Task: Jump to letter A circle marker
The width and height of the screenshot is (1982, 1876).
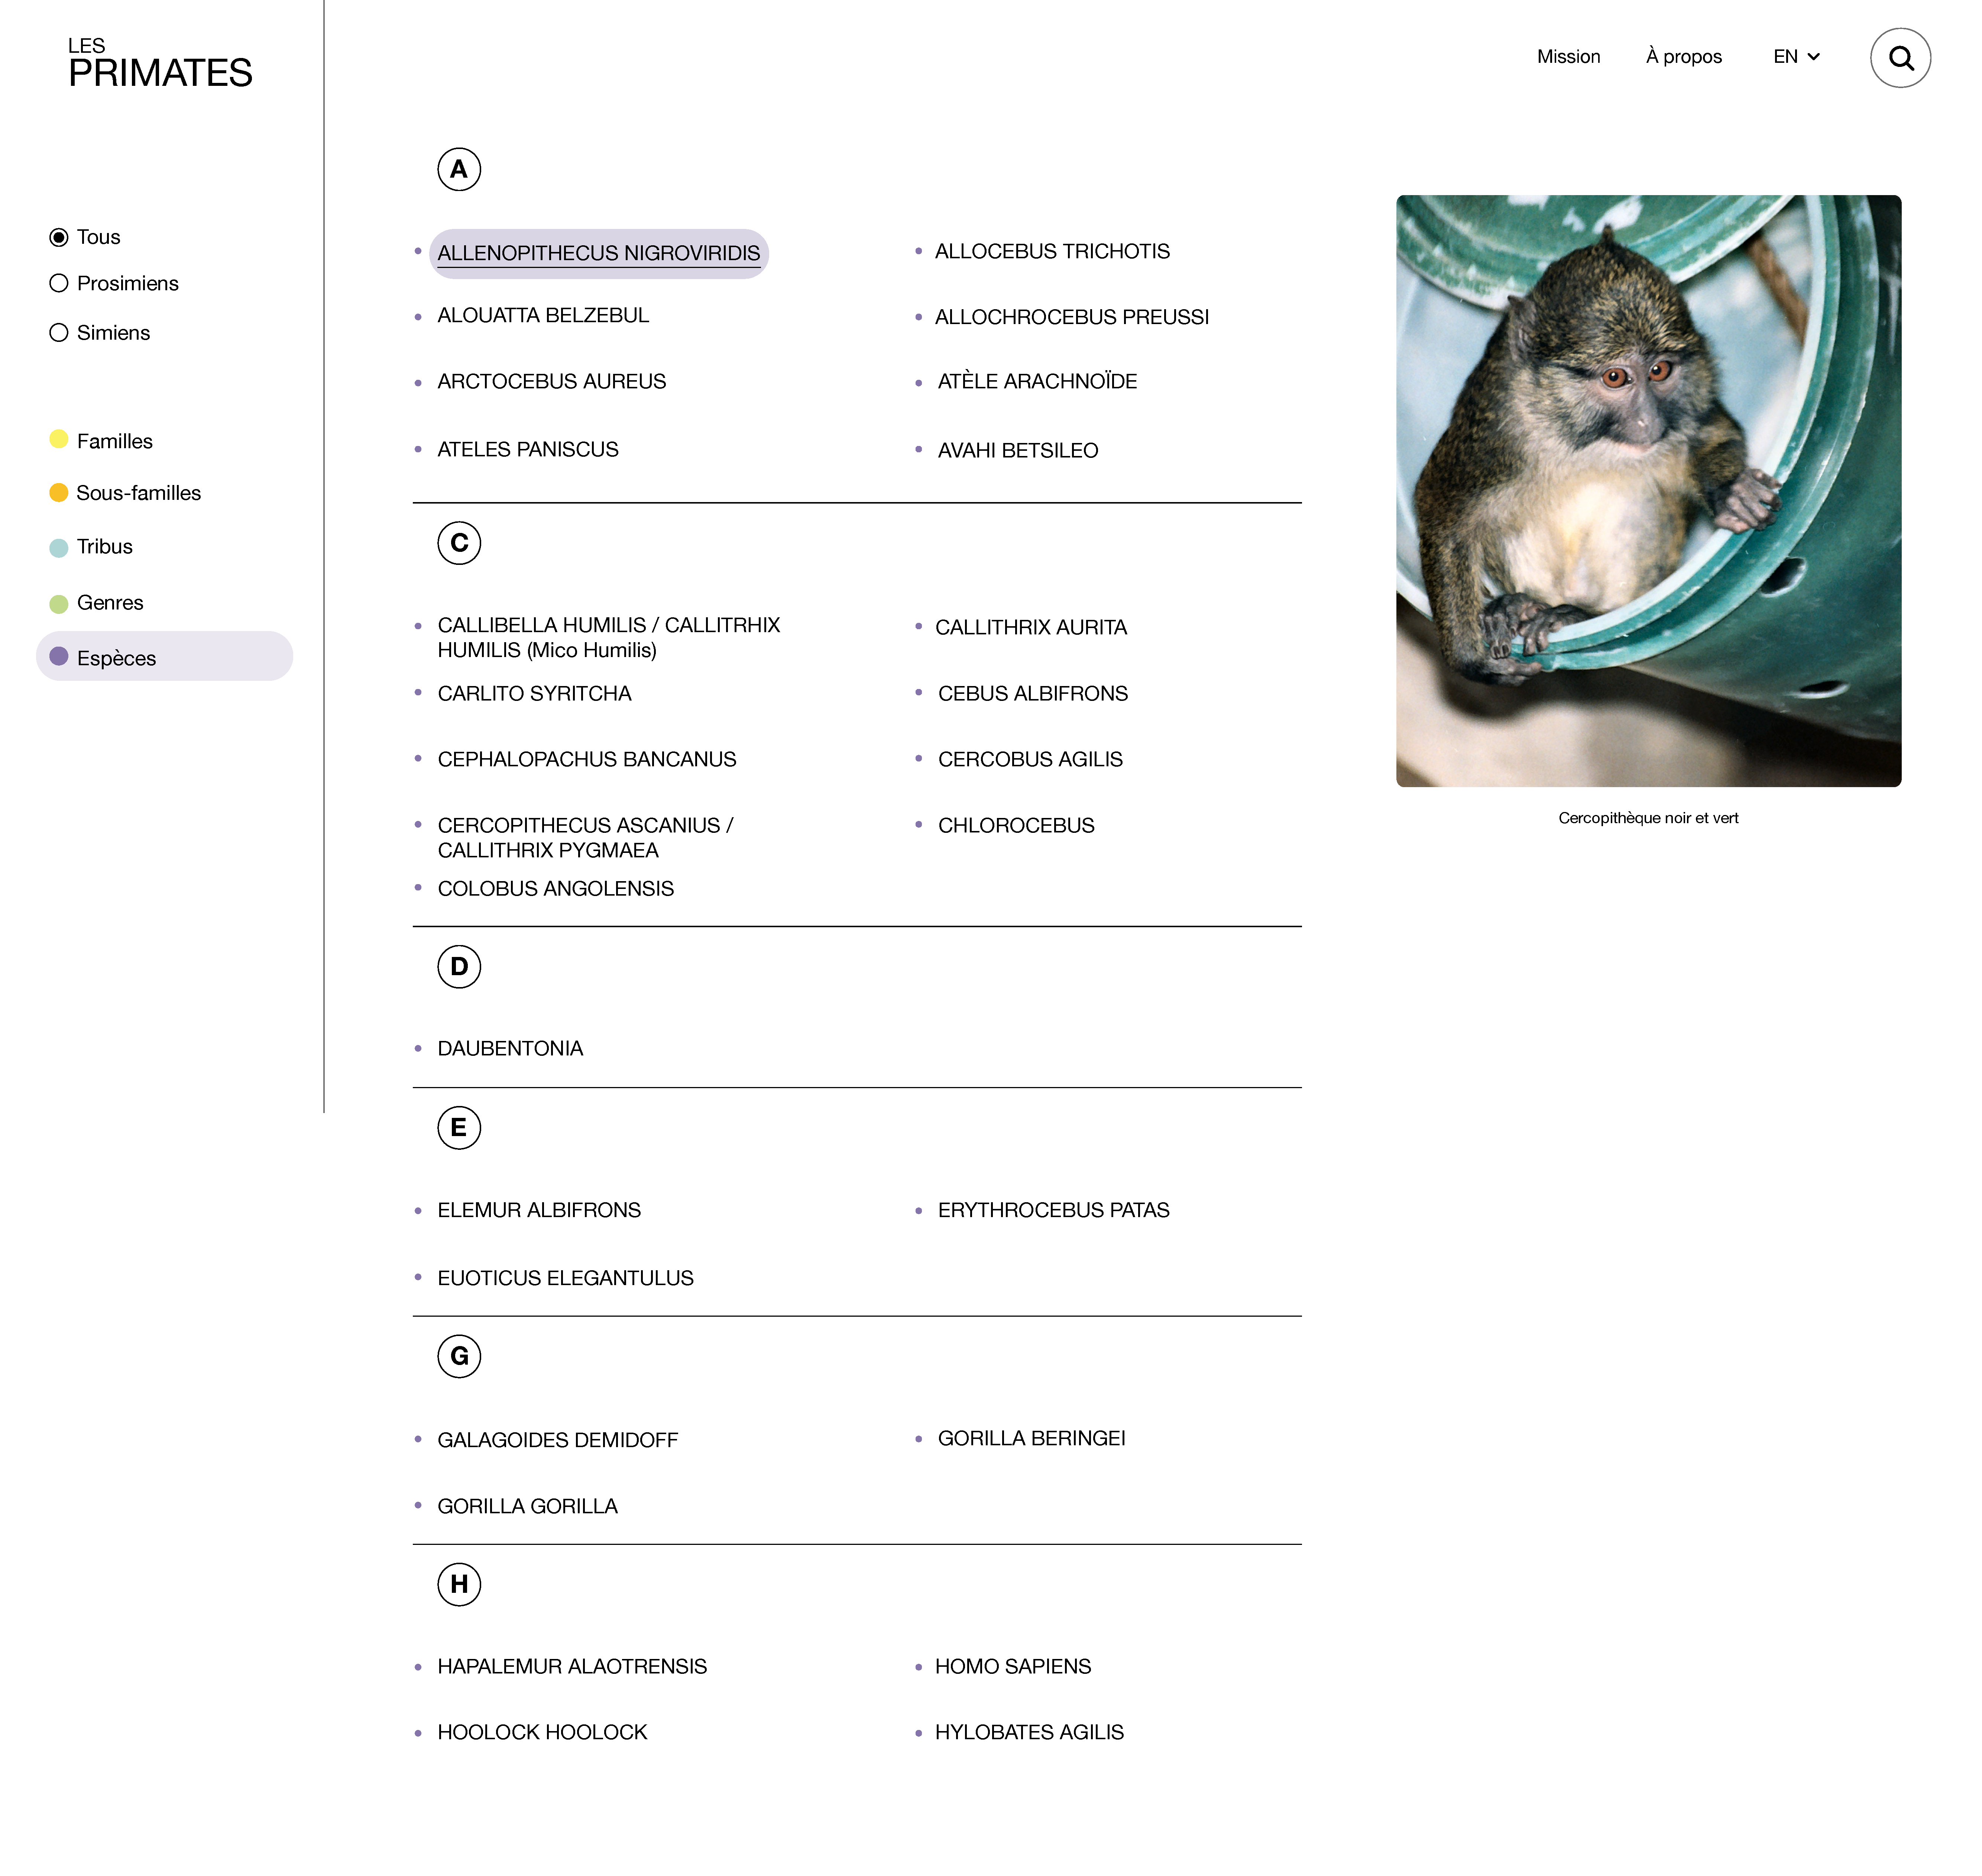Action: pyautogui.click(x=459, y=169)
